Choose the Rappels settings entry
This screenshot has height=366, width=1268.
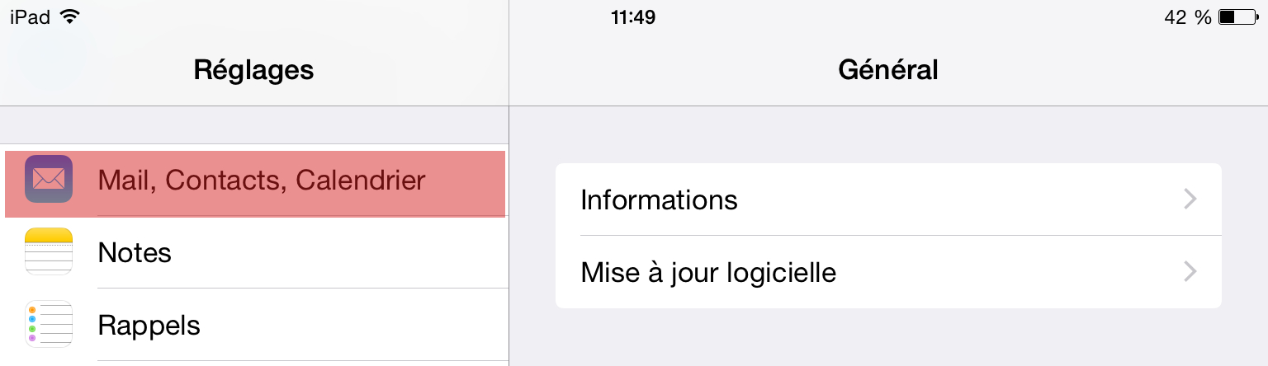(255, 325)
